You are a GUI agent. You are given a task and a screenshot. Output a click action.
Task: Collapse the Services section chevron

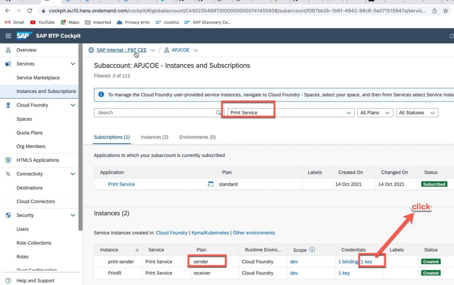click(73, 64)
